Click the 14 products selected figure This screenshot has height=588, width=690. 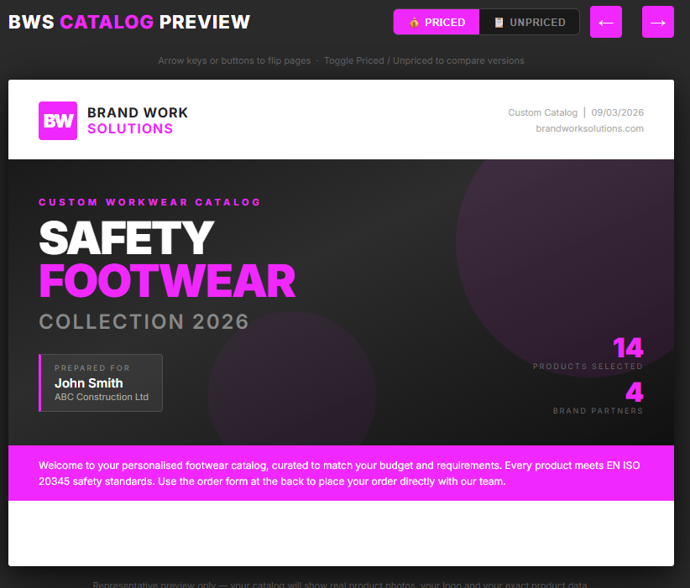click(627, 347)
